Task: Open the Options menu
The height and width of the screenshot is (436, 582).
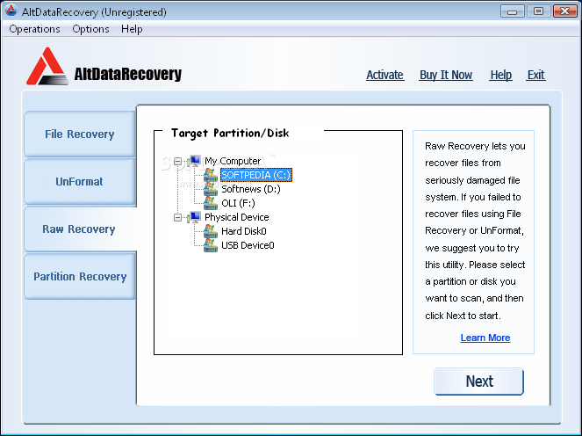Action: [90, 29]
